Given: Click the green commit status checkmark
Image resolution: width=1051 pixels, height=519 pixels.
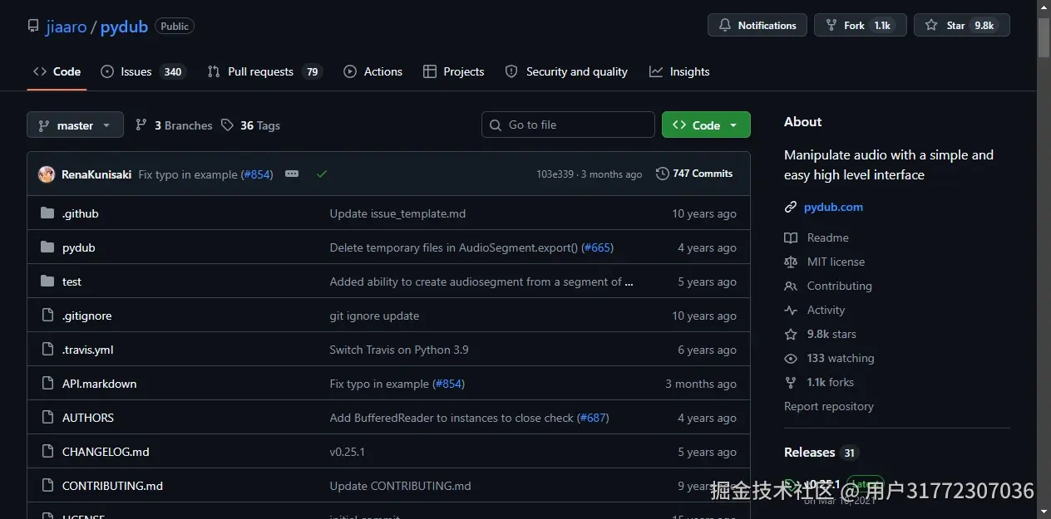Looking at the screenshot, I should [x=322, y=174].
